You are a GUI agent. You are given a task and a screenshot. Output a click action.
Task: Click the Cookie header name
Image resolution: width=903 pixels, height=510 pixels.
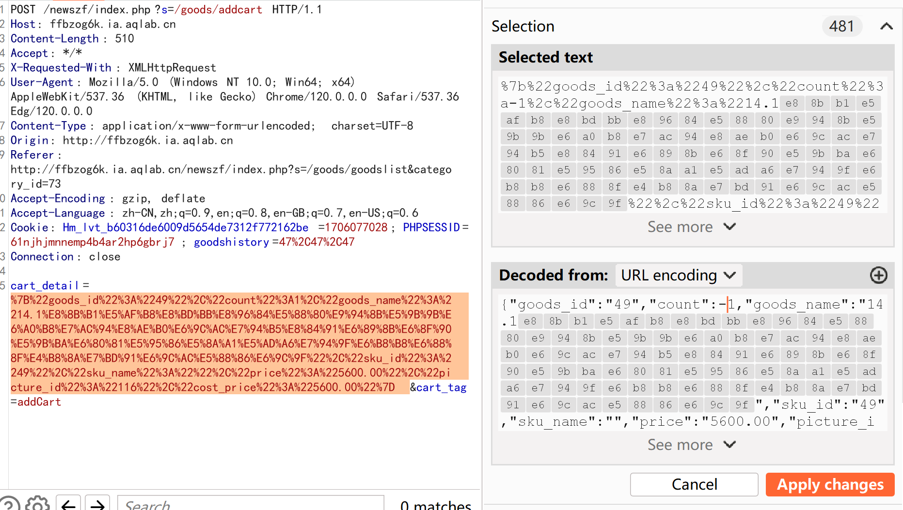tap(29, 228)
